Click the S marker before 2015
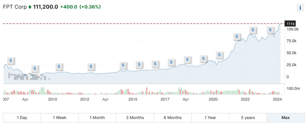Screen dimensions: 305x123 [123, 65]
